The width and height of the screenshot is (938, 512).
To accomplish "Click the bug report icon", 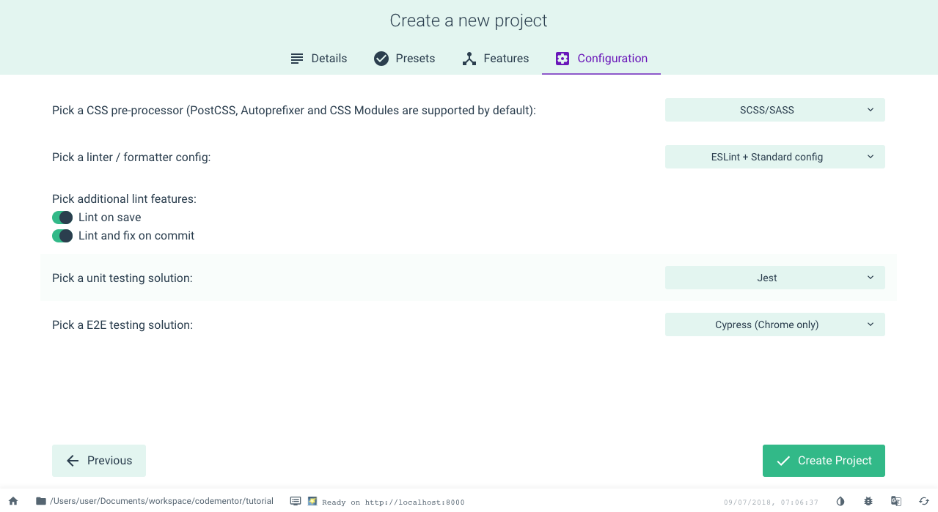I will tap(868, 501).
